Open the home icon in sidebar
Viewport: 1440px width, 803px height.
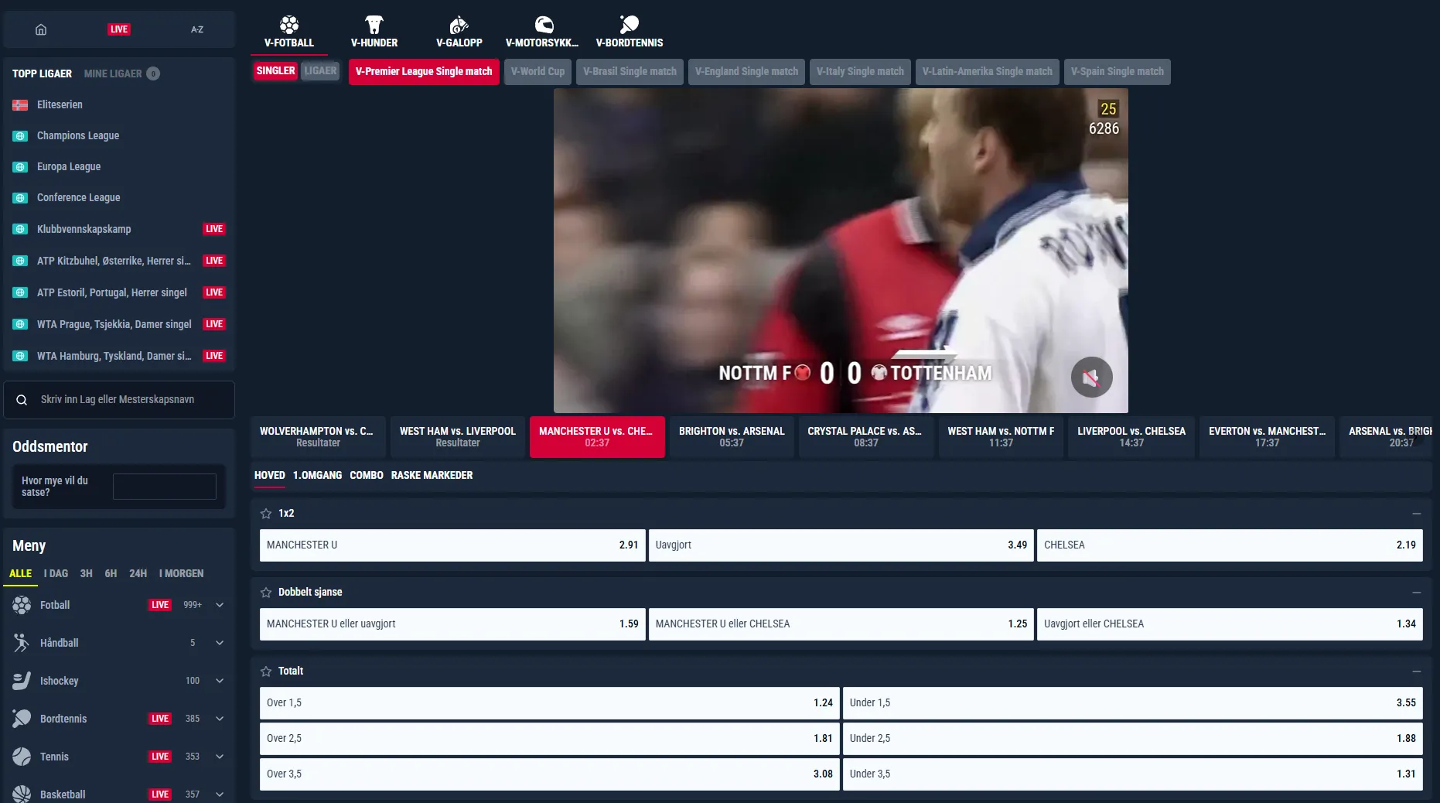pyautogui.click(x=41, y=29)
